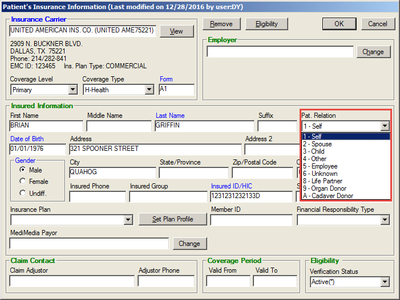
Task: Confirm with the OK button
Action: point(339,24)
